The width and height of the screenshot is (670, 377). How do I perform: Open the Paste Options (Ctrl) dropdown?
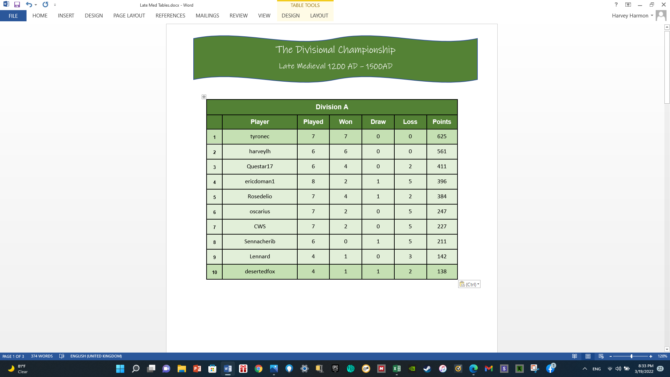pos(469,284)
